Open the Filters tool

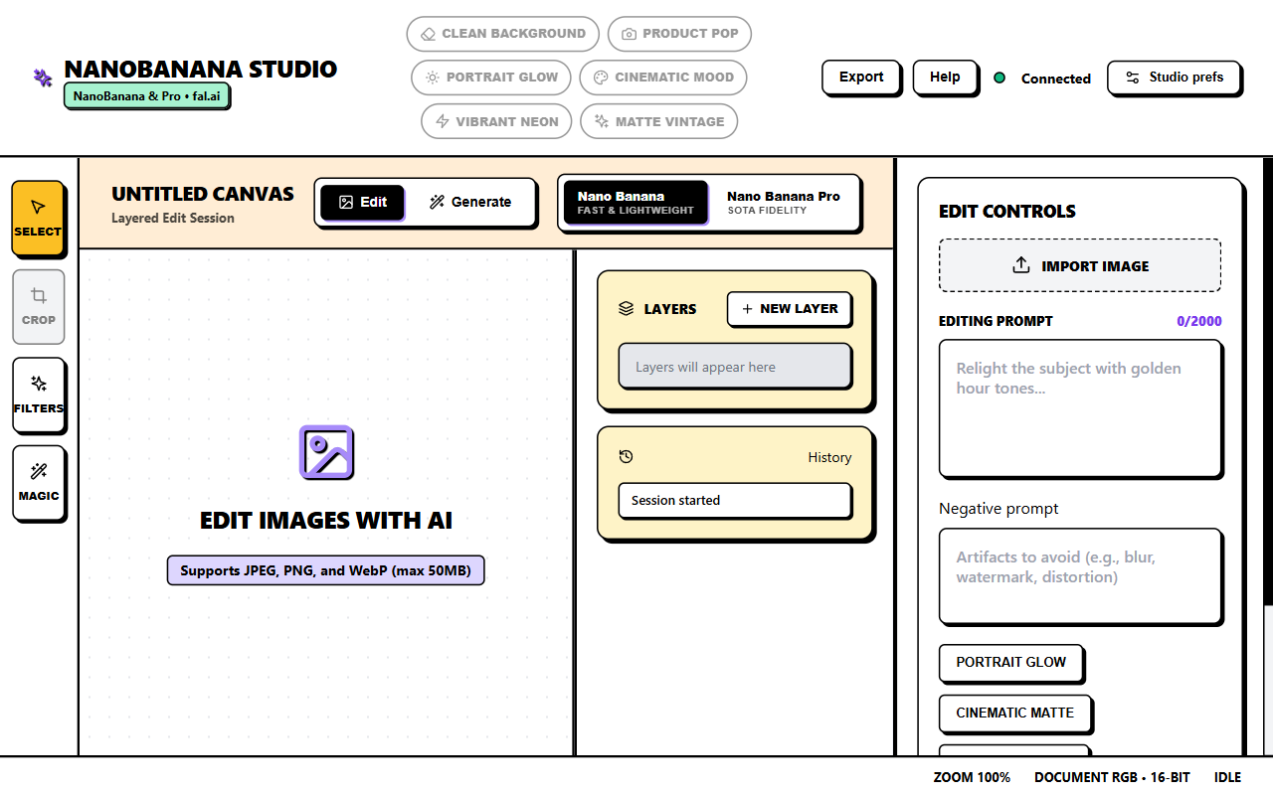click(38, 395)
